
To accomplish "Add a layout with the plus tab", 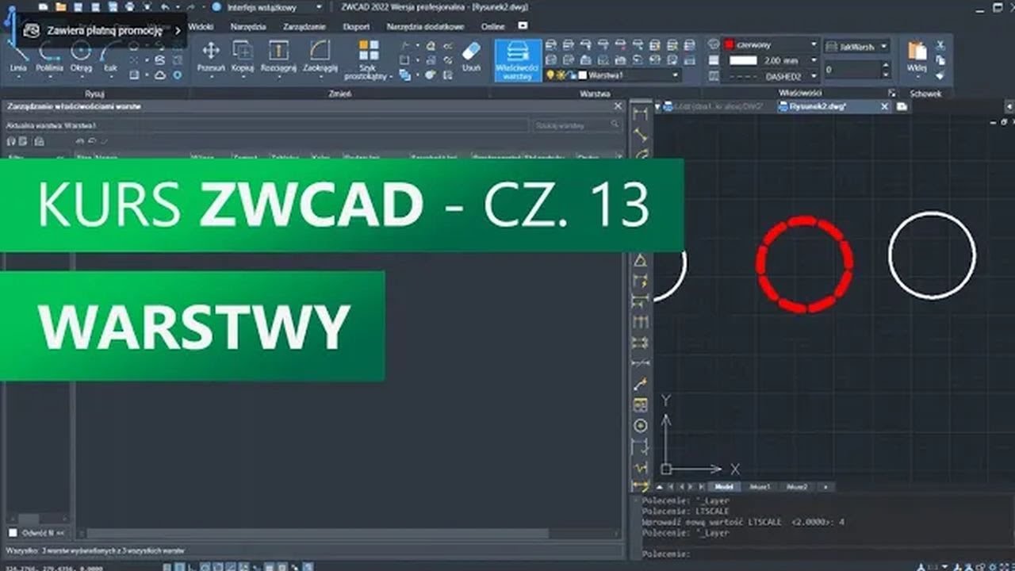I will (825, 486).
